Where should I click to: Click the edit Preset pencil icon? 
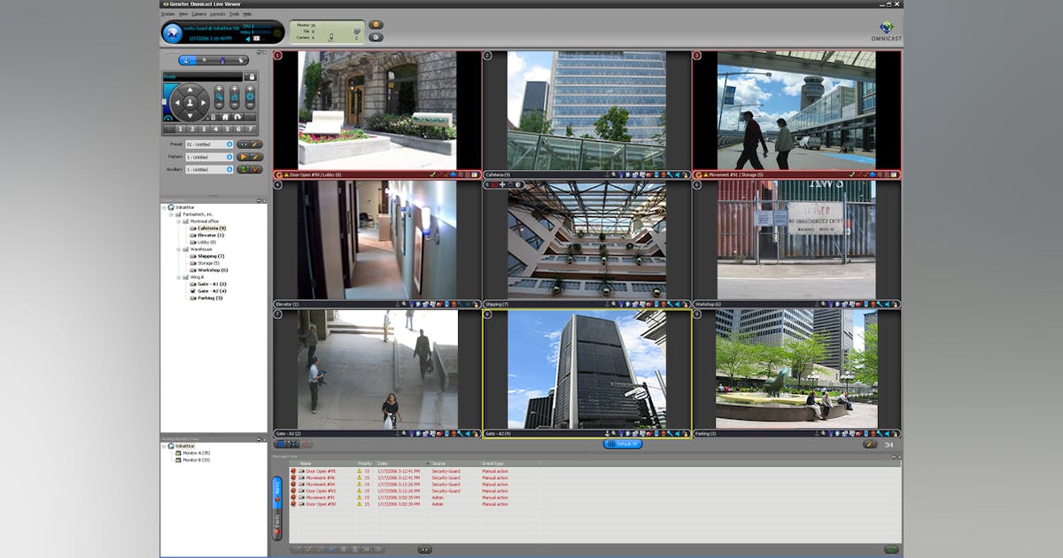[256, 144]
